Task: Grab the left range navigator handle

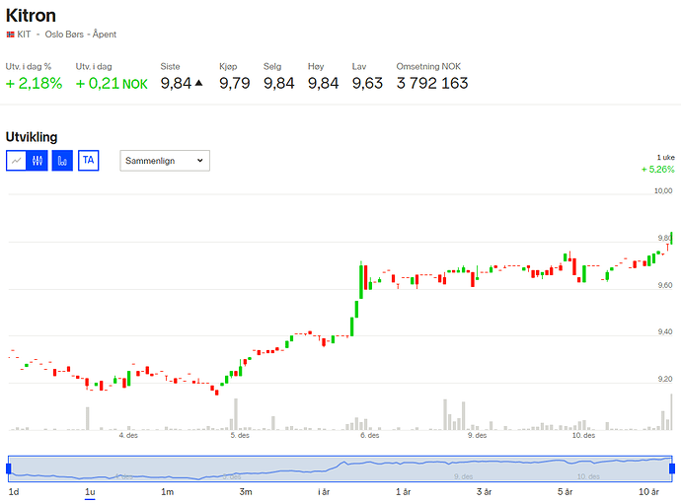Action: tap(9, 468)
